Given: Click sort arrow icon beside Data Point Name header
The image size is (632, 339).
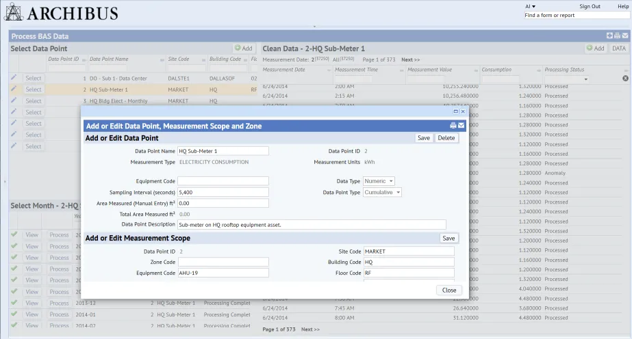Looking at the screenshot, I should (162, 60).
